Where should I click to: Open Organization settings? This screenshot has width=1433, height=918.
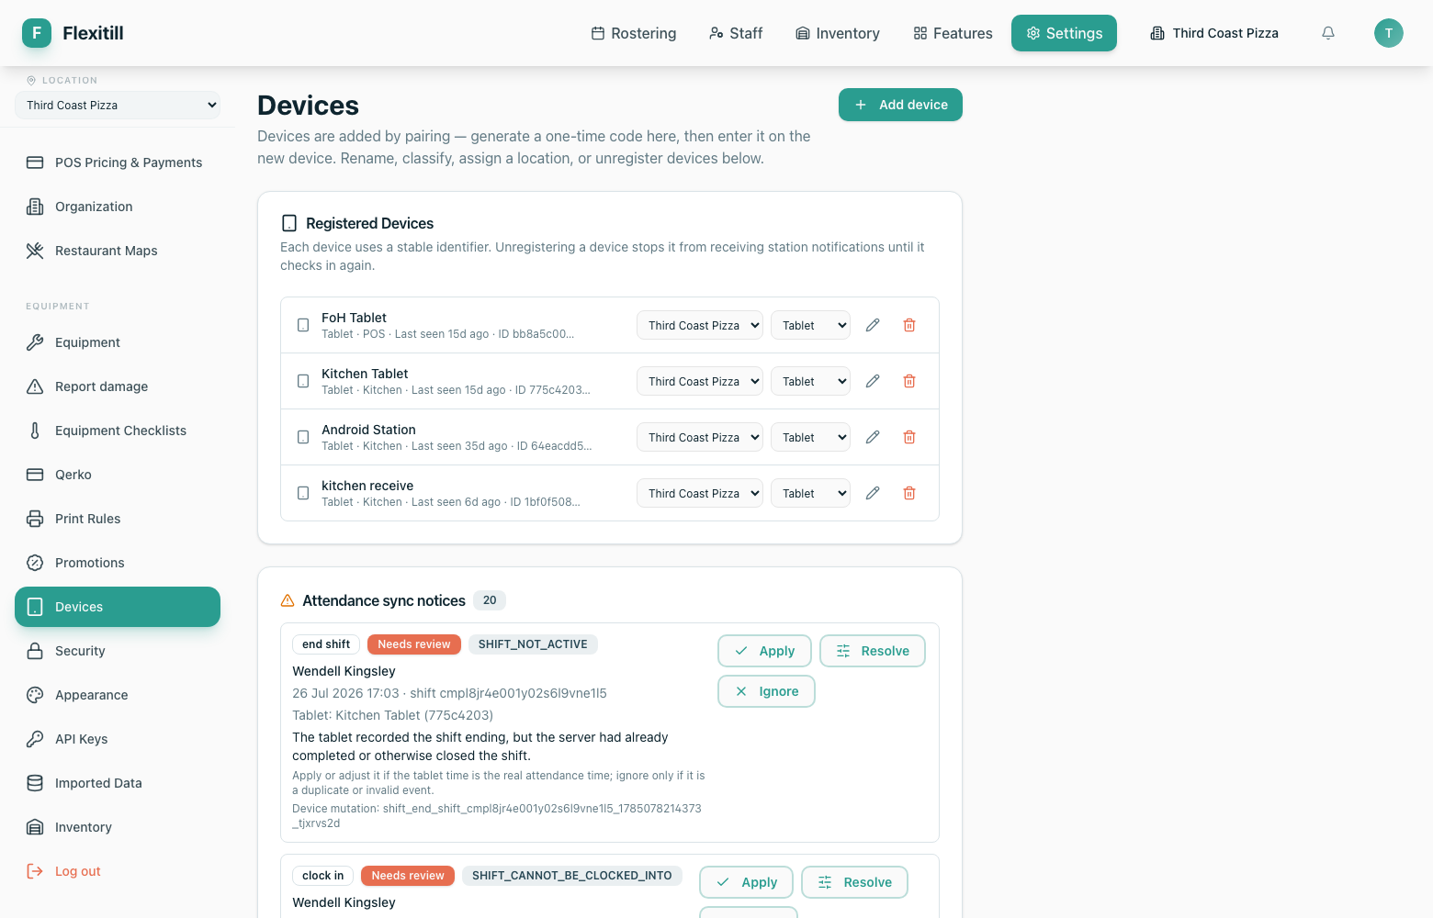(x=118, y=207)
